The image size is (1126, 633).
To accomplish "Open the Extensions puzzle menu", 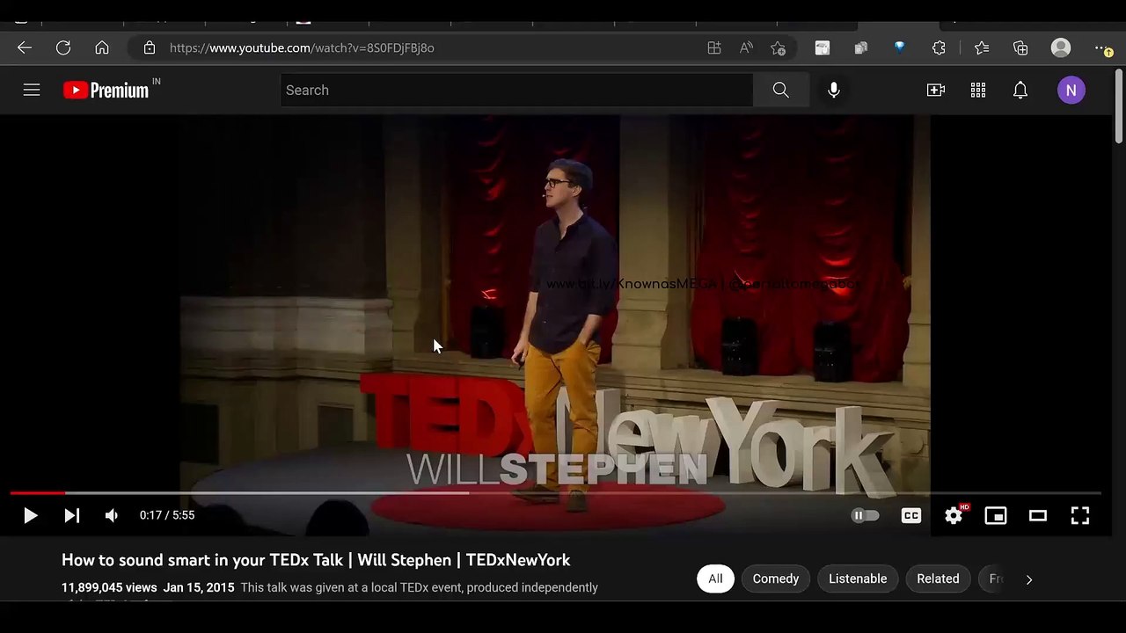I will point(939,47).
